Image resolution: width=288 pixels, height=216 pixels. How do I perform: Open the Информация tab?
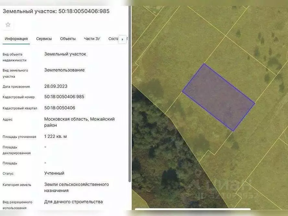[16, 39]
